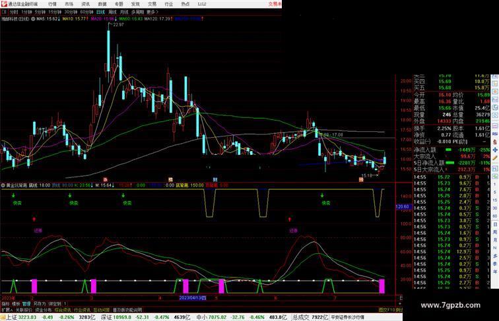Select the 多周期 multi-period tab

click(137, 12)
